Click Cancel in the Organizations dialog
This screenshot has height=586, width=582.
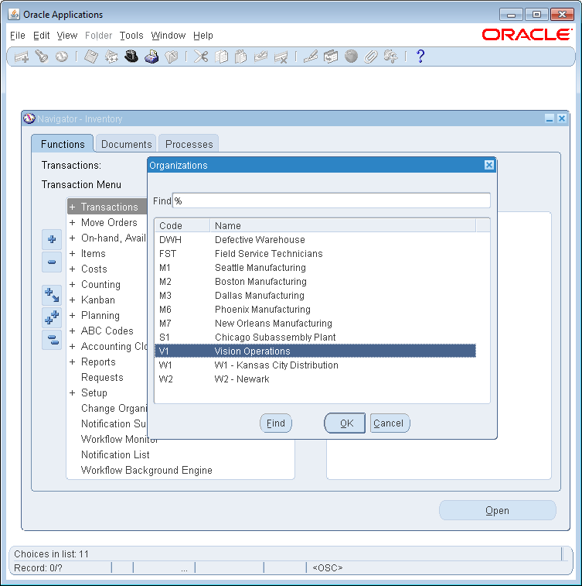(x=390, y=423)
